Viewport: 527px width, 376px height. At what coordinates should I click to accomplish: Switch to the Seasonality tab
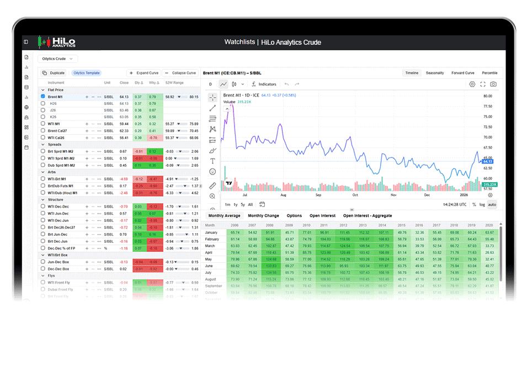point(435,73)
